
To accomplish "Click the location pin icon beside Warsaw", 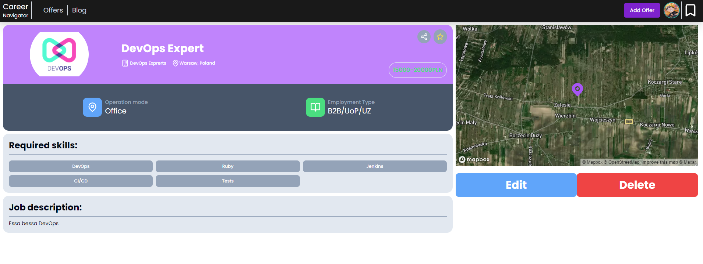I will click(x=176, y=63).
